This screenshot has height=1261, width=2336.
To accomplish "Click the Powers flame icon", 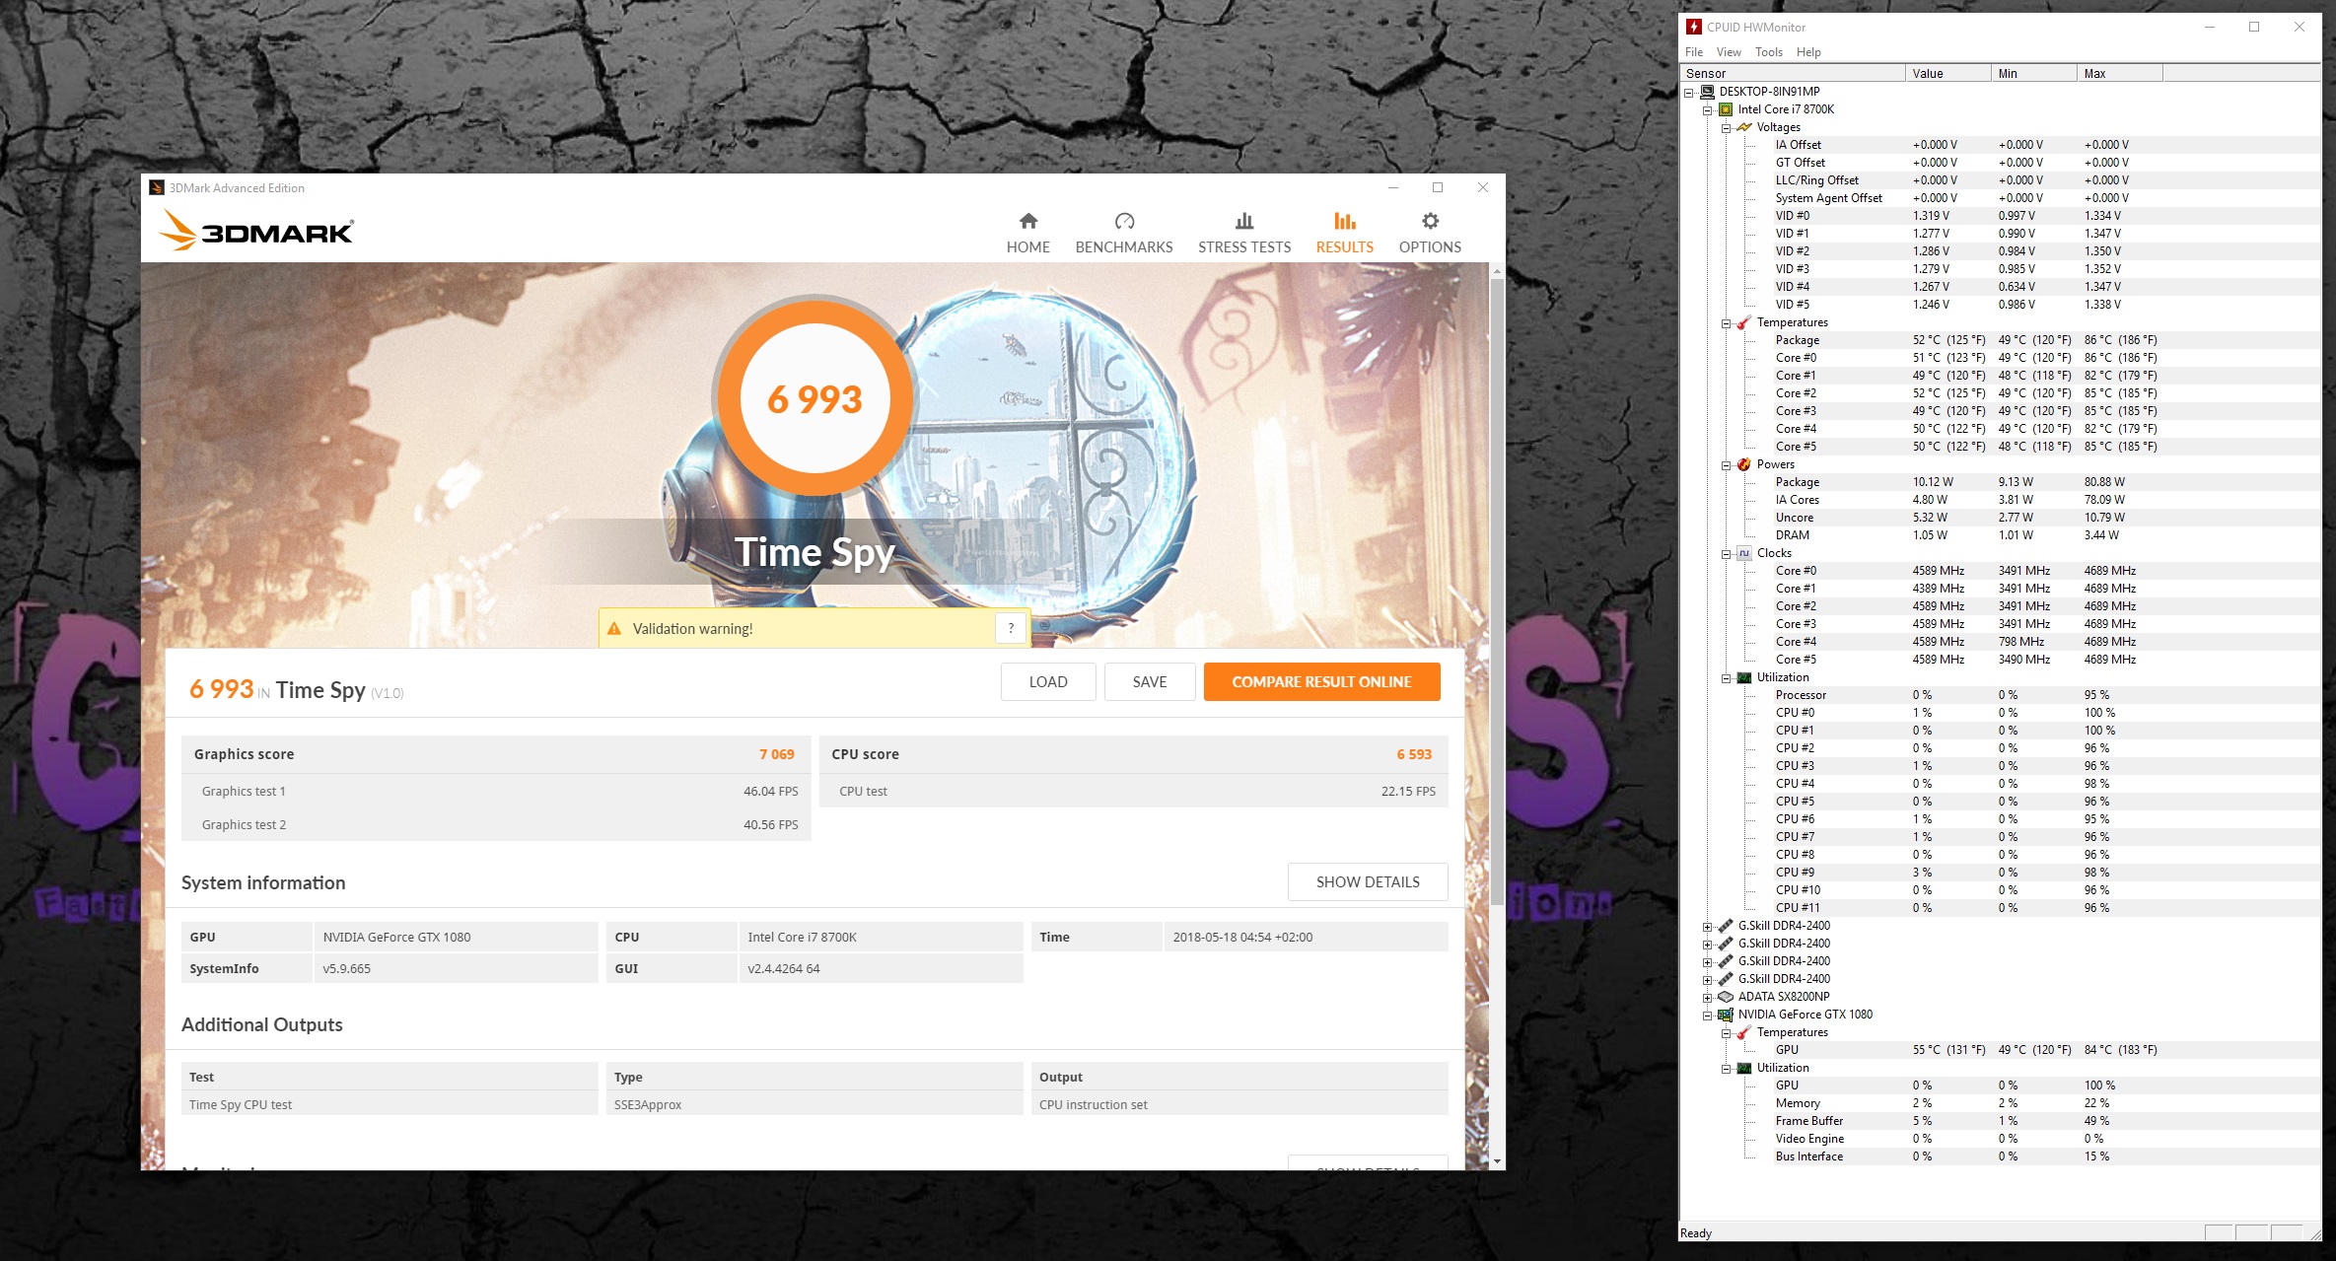I will coord(1744,464).
